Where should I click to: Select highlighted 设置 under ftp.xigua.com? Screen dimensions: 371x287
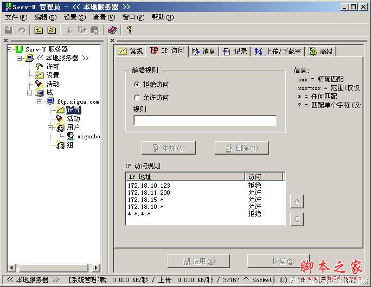pyautogui.click(x=74, y=110)
